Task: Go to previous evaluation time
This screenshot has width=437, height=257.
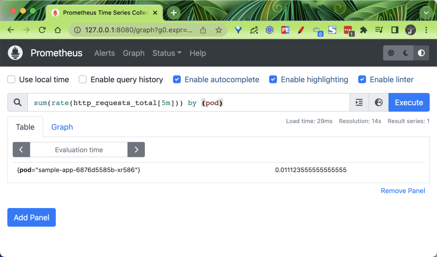Action: click(x=21, y=149)
